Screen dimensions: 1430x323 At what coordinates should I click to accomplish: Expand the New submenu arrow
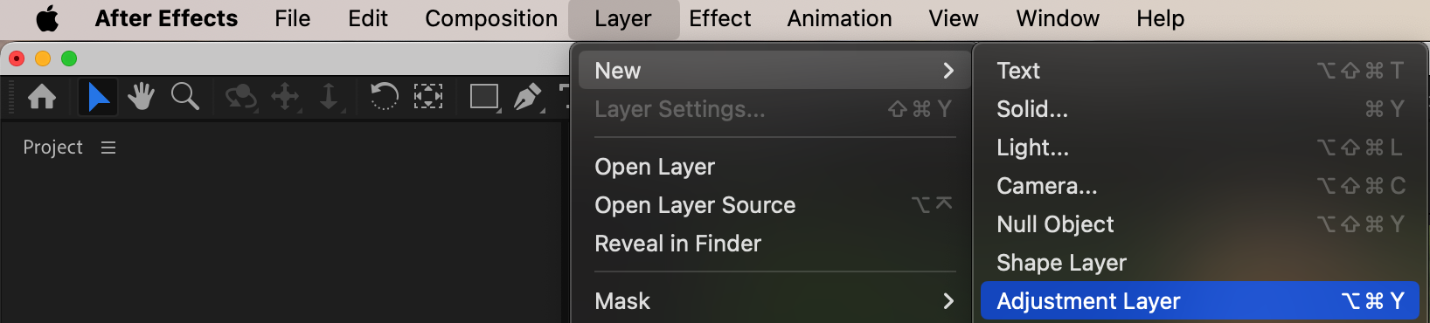[948, 71]
